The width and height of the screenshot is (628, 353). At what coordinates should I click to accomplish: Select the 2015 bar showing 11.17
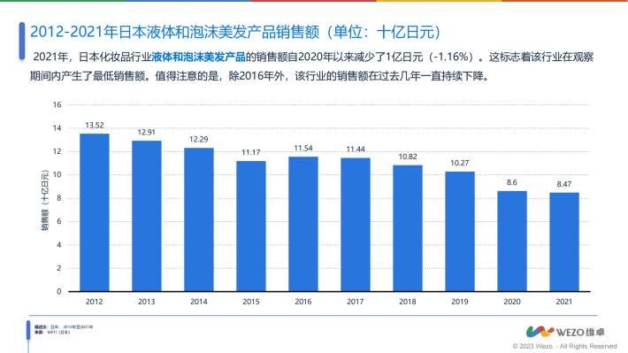click(251, 226)
